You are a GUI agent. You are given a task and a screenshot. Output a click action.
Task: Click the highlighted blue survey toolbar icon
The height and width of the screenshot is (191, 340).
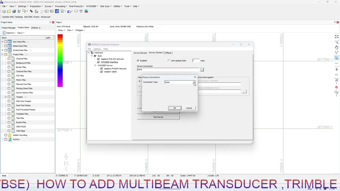(x=57, y=11)
